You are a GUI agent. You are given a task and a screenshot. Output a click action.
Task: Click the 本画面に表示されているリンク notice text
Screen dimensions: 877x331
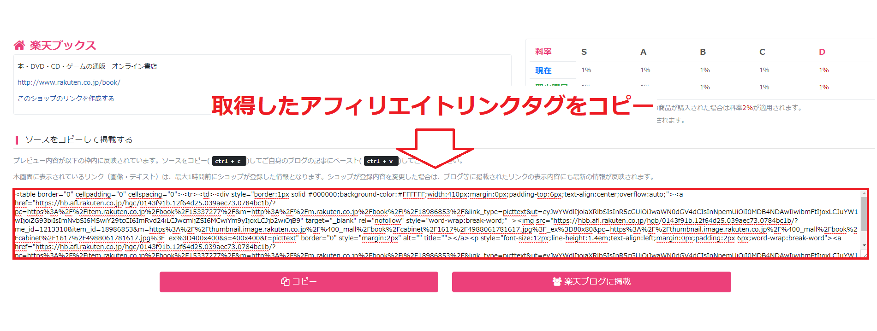click(334, 177)
